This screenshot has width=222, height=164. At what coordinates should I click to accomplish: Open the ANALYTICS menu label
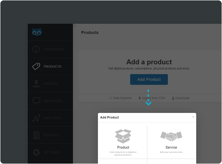52,118
